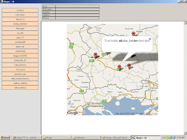Select the nikolay_belchev contact button
Screen dimensions: 187x140
(20, 24)
